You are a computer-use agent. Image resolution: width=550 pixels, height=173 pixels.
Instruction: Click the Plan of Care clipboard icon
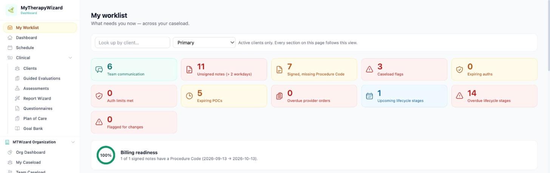coord(17,118)
